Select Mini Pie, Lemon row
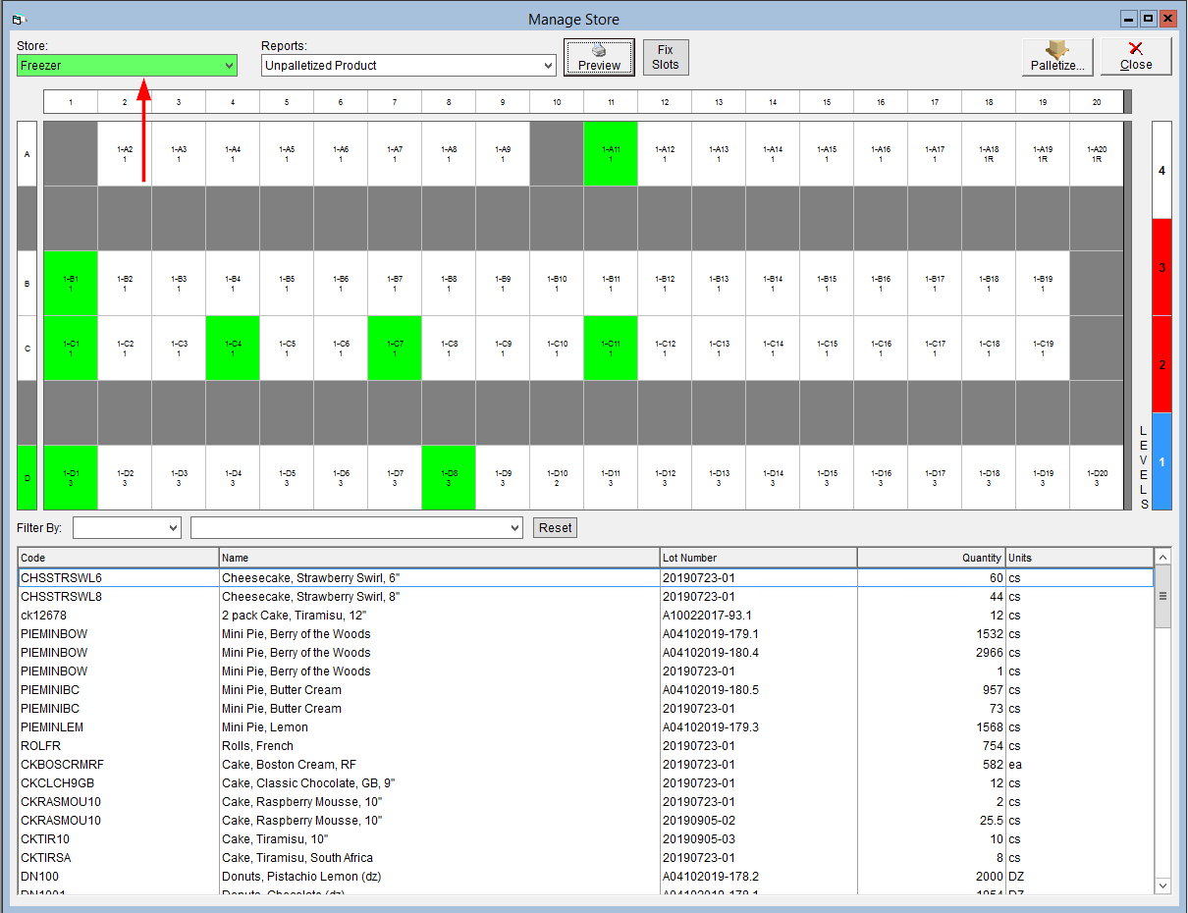1188x913 pixels. pyautogui.click(x=586, y=727)
